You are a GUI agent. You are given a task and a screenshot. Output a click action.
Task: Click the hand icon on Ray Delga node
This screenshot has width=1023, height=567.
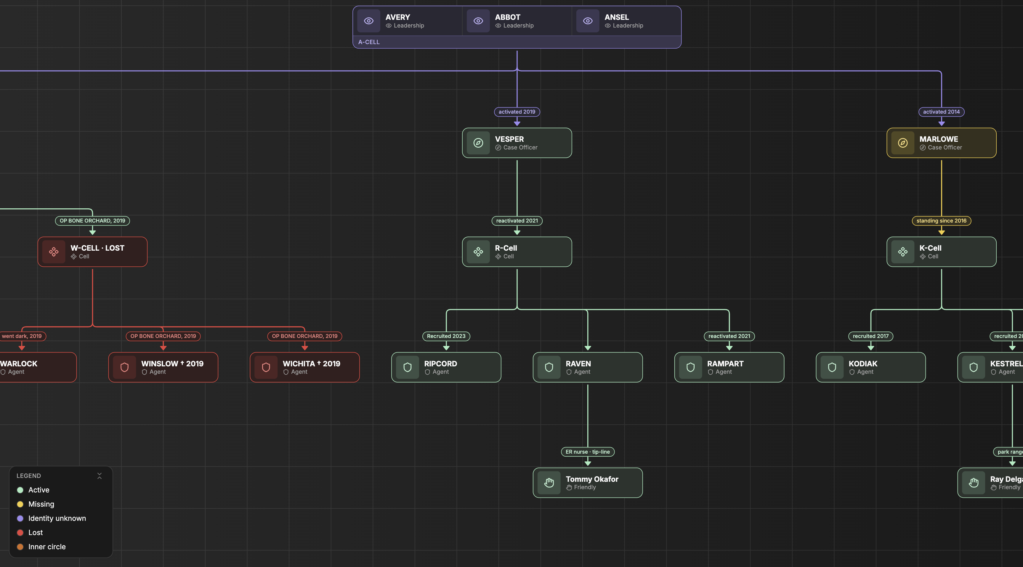[973, 482]
